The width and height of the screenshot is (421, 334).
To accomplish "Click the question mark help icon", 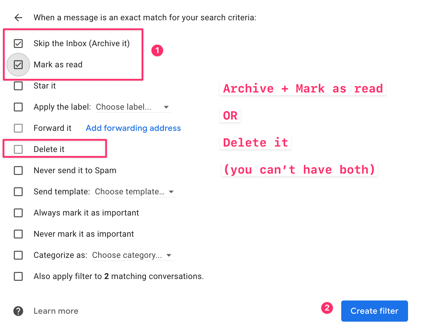I will (x=18, y=311).
